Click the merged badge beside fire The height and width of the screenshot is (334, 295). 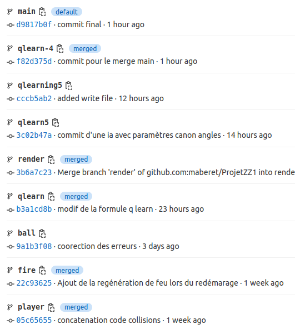(x=67, y=270)
